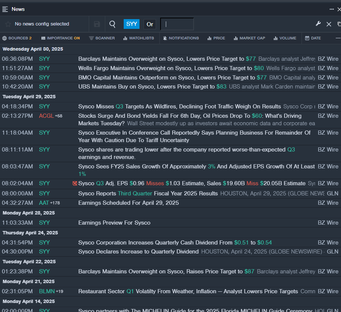
Task: Open Barclays Raises Price Target to $87 headline
Action: [166, 271]
